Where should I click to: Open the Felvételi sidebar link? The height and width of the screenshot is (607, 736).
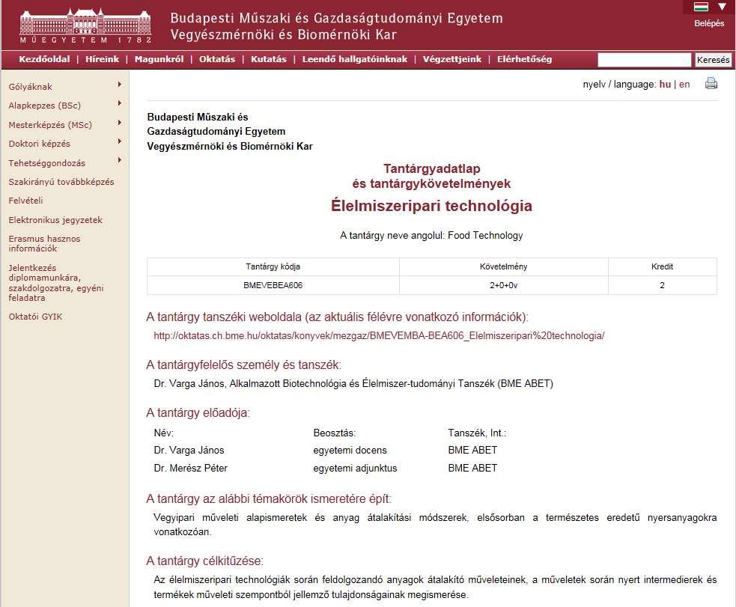[x=25, y=201]
